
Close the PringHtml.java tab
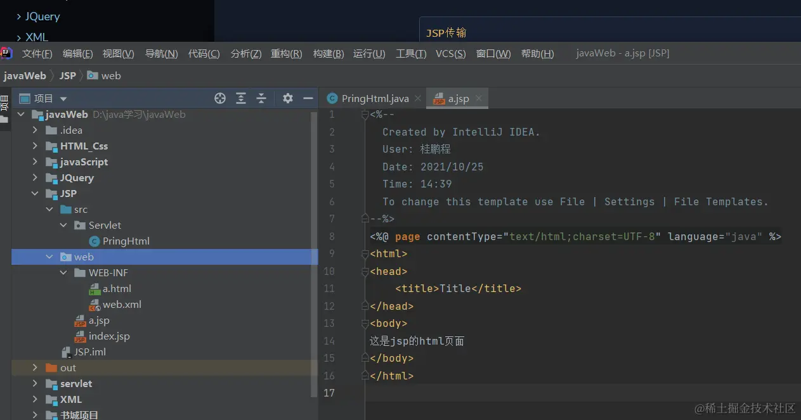pyautogui.click(x=418, y=98)
